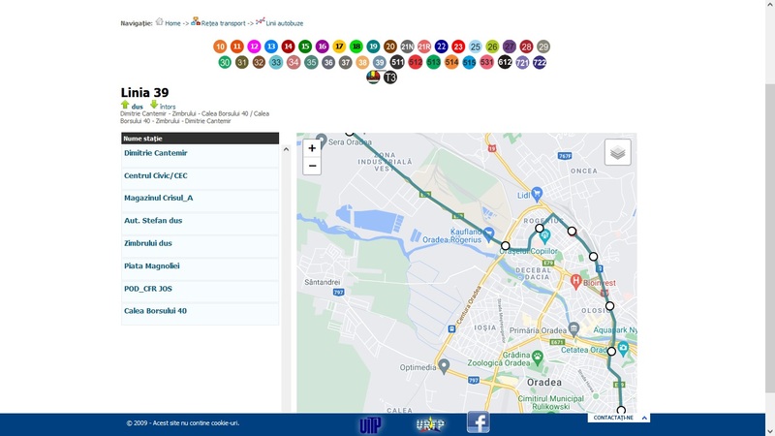Show the 'dus' direction
The width and height of the screenshot is (775, 436).
(x=137, y=107)
